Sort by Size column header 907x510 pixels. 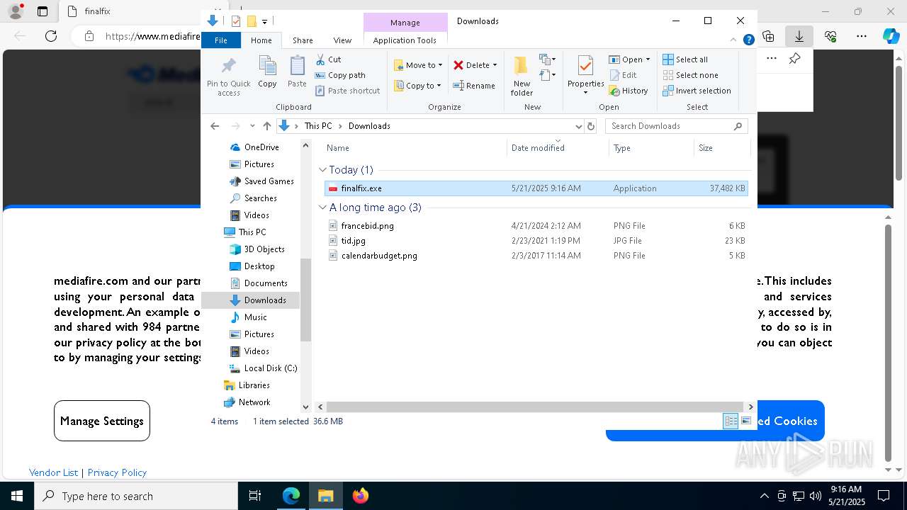pos(721,148)
